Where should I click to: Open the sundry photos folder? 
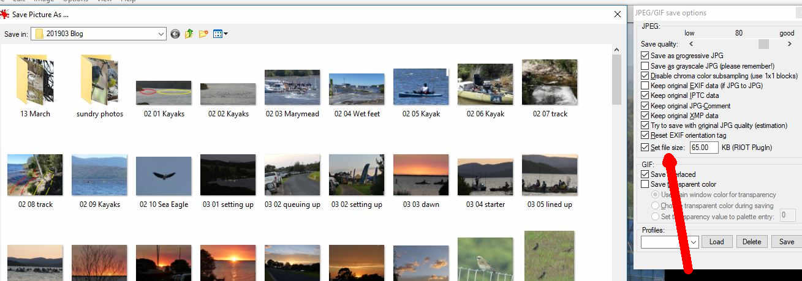coord(99,80)
